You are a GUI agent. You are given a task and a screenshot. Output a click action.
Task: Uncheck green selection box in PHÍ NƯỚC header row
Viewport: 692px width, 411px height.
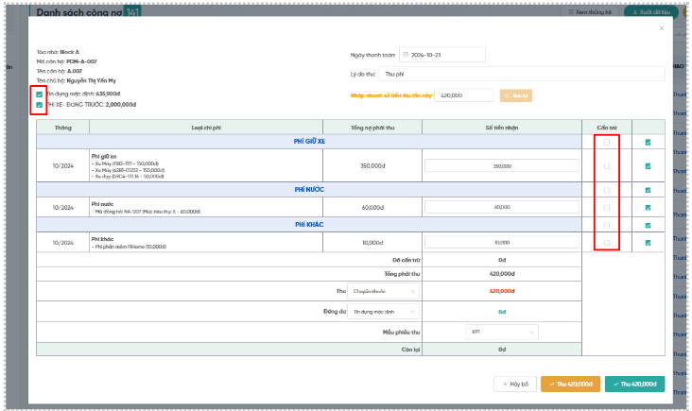click(648, 190)
